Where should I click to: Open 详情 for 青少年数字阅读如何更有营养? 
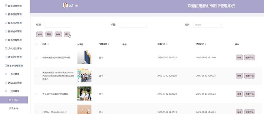click(x=239, y=94)
